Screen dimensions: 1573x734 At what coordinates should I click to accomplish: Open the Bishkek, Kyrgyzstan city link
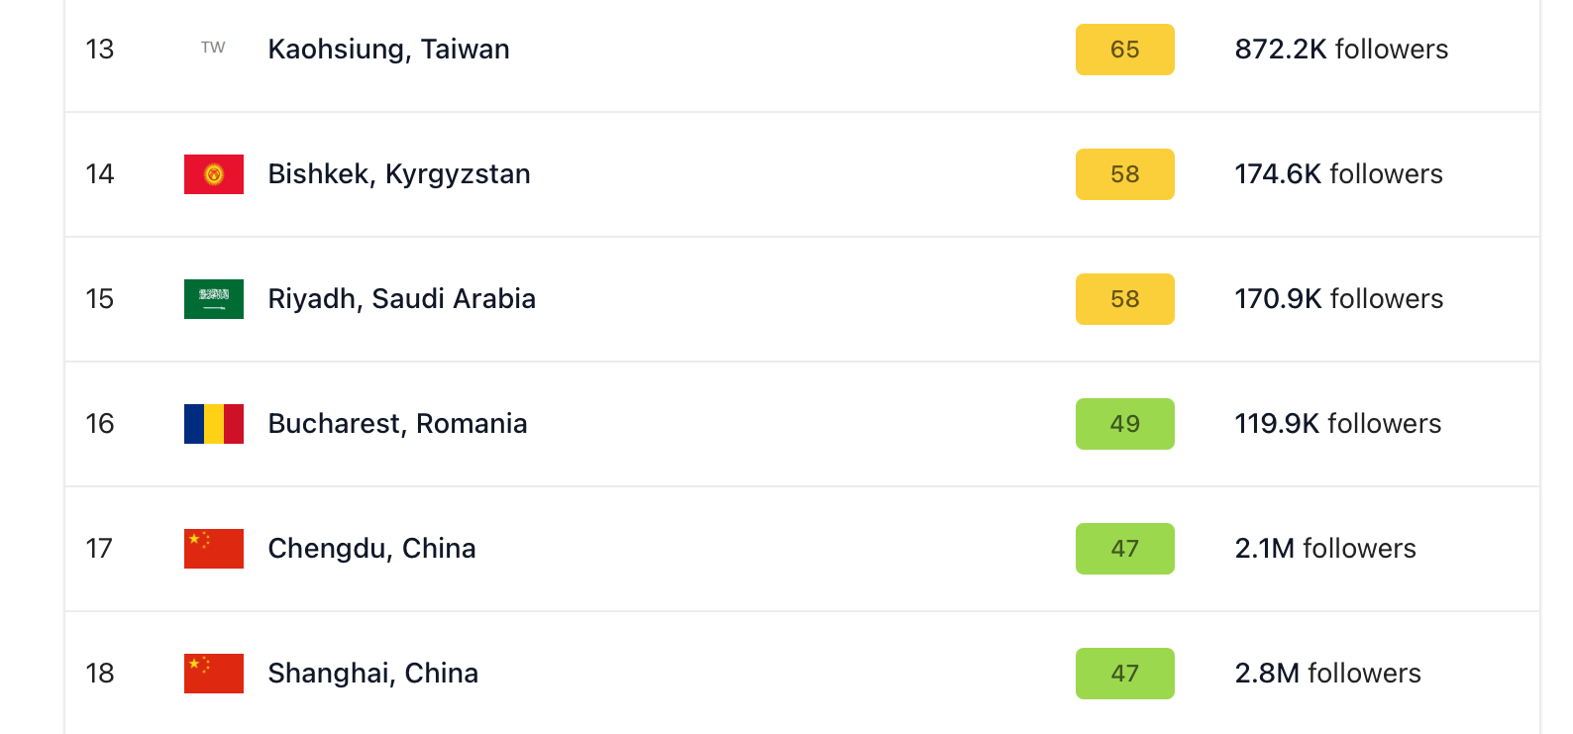[398, 174]
